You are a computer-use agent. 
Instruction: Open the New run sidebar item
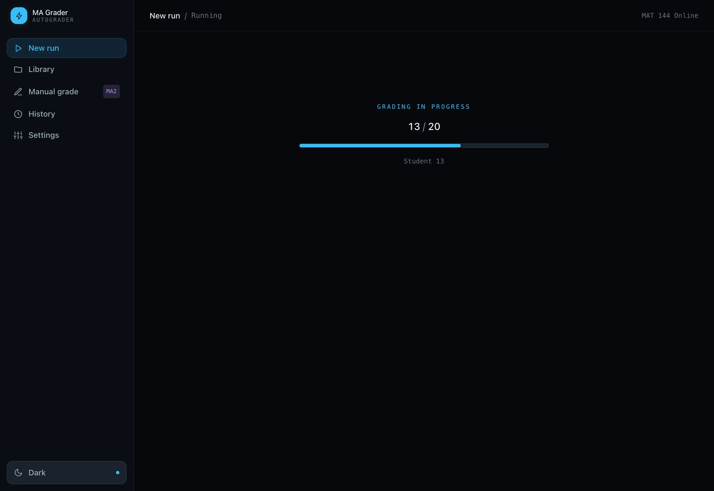click(x=66, y=48)
